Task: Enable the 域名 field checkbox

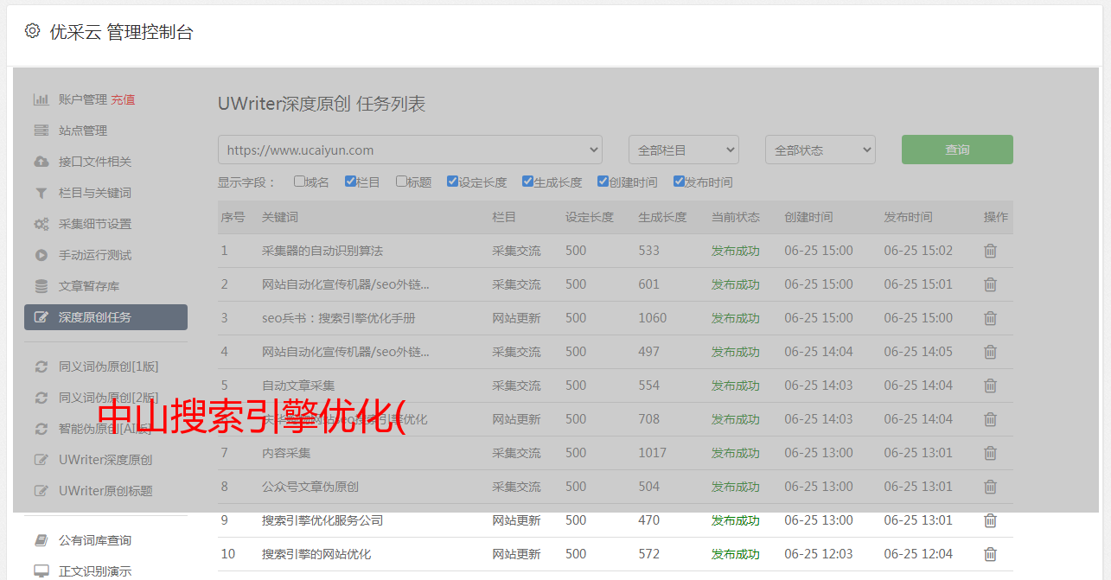Action: click(x=299, y=182)
